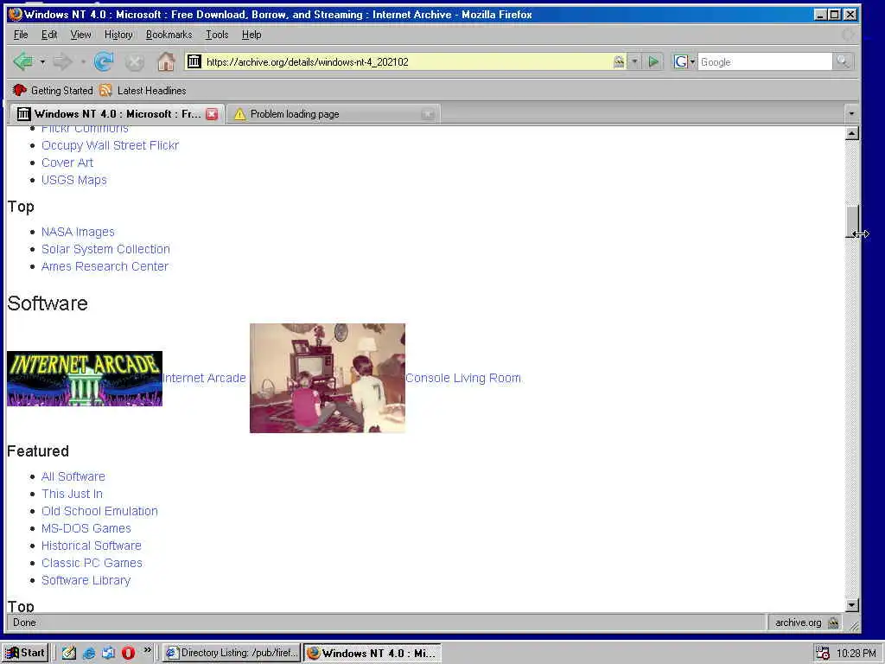The height and width of the screenshot is (664, 885).
Task: Open the All Software link
Action: tap(73, 476)
